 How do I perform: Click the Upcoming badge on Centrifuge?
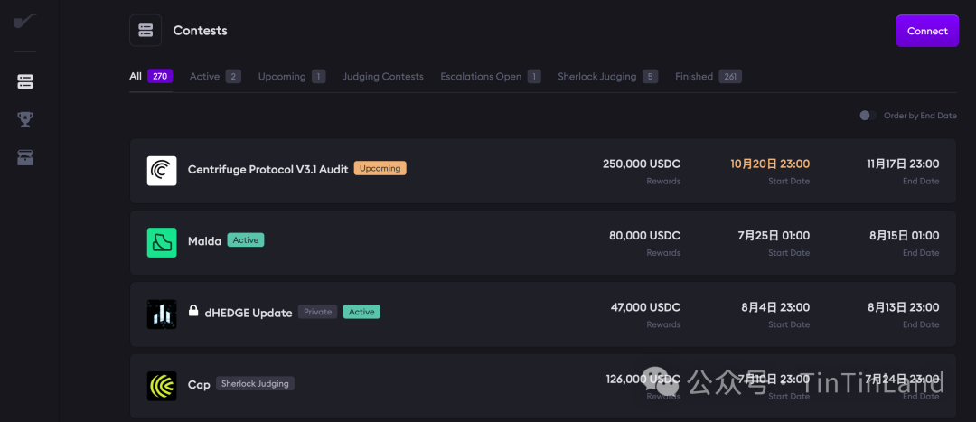click(380, 168)
